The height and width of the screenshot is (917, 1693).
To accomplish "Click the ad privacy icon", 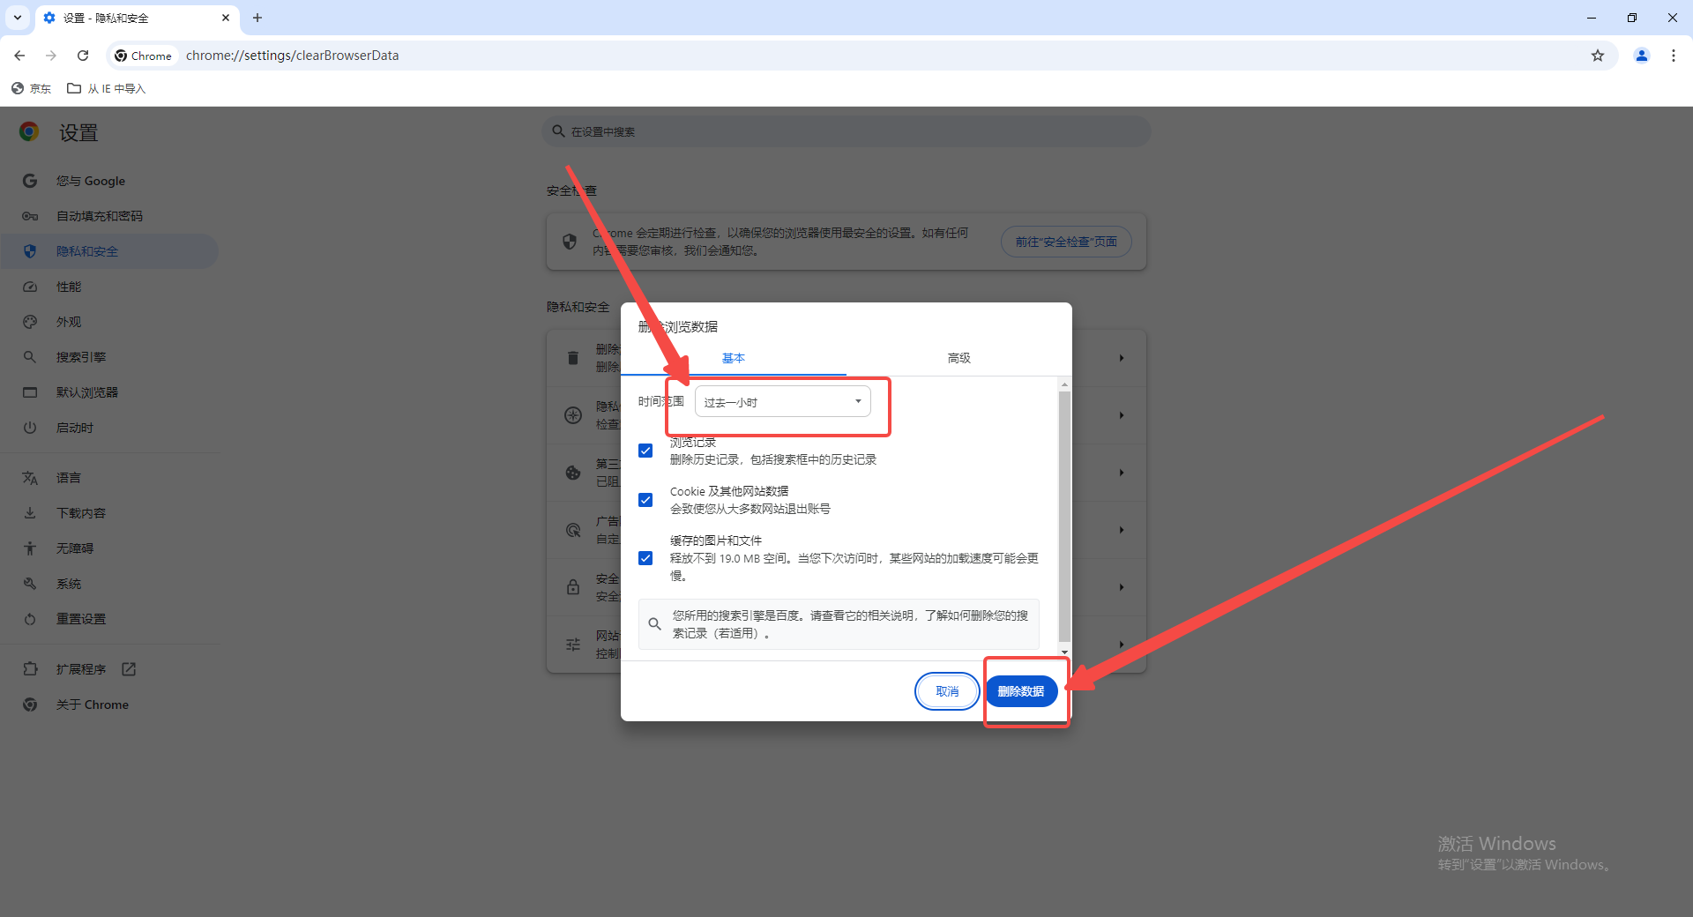I will pyautogui.click(x=573, y=530).
